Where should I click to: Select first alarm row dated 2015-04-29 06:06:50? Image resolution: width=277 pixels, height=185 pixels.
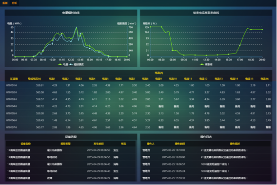pyautogui.click(x=71, y=150)
